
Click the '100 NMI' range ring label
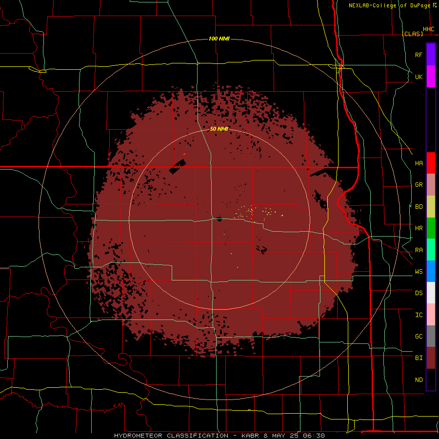219,39
